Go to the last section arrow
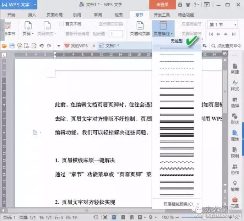This screenshot has height=221, width=244. point(234,34)
